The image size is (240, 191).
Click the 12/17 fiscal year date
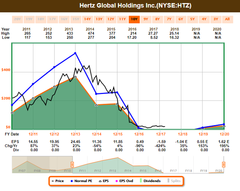pyautogui.click(x=161, y=134)
